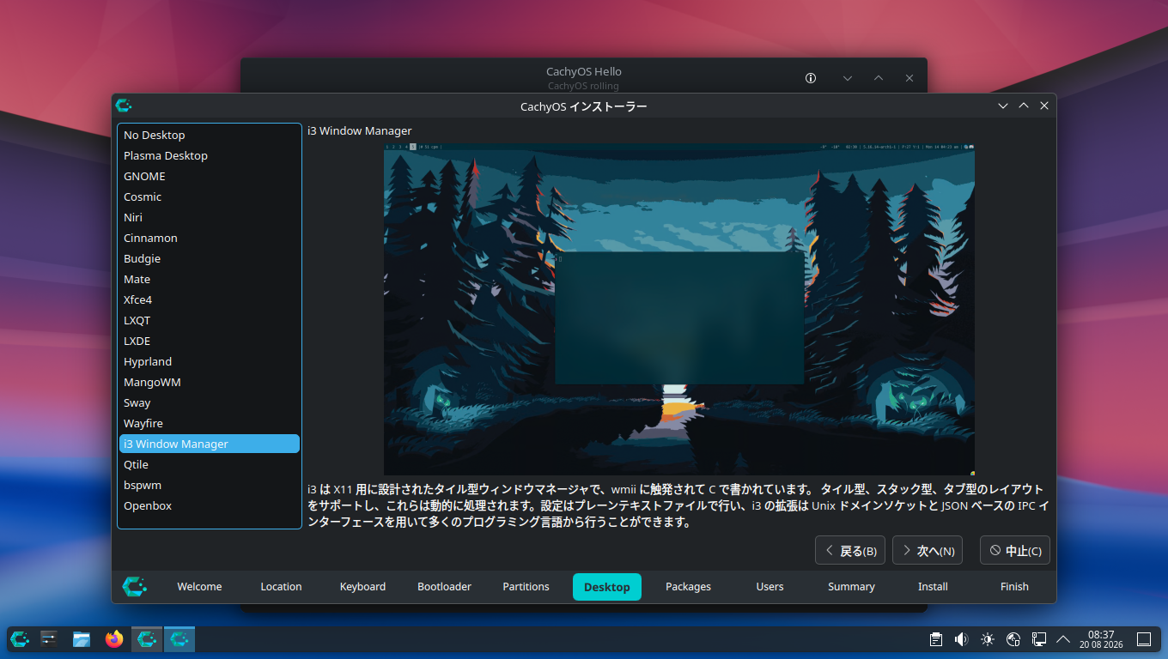Choose Sway in the desktop list
The image size is (1168, 659).
click(x=210, y=402)
